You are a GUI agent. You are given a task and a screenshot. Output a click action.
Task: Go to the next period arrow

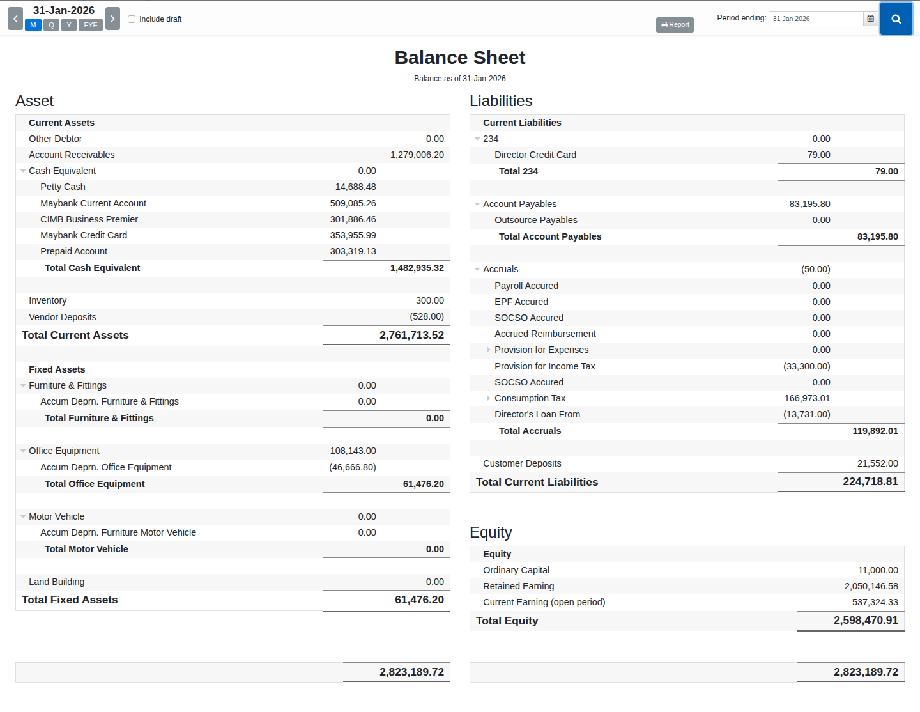click(x=112, y=19)
